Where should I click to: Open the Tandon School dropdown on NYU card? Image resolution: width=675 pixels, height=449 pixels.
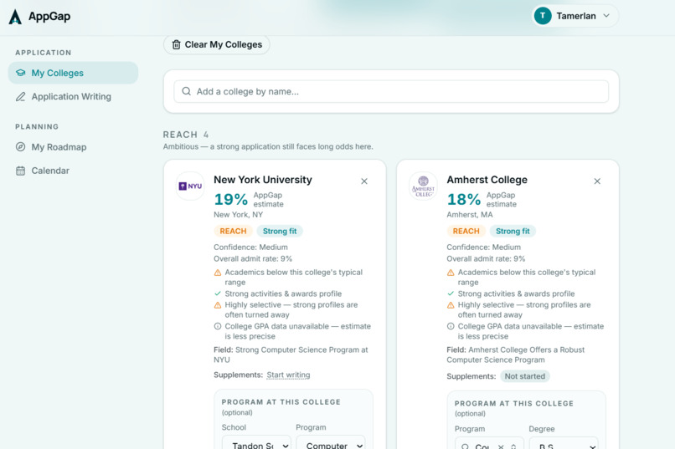pyautogui.click(x=256, y=443)
